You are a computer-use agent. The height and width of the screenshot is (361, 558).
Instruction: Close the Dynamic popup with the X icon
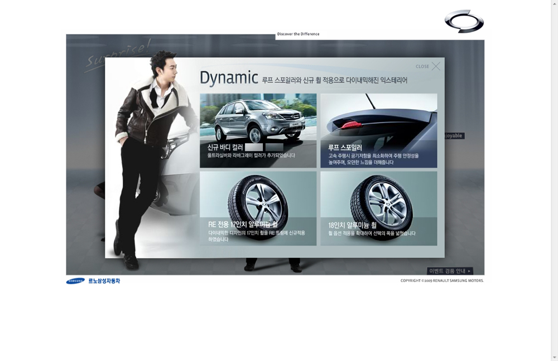(436, 66)
